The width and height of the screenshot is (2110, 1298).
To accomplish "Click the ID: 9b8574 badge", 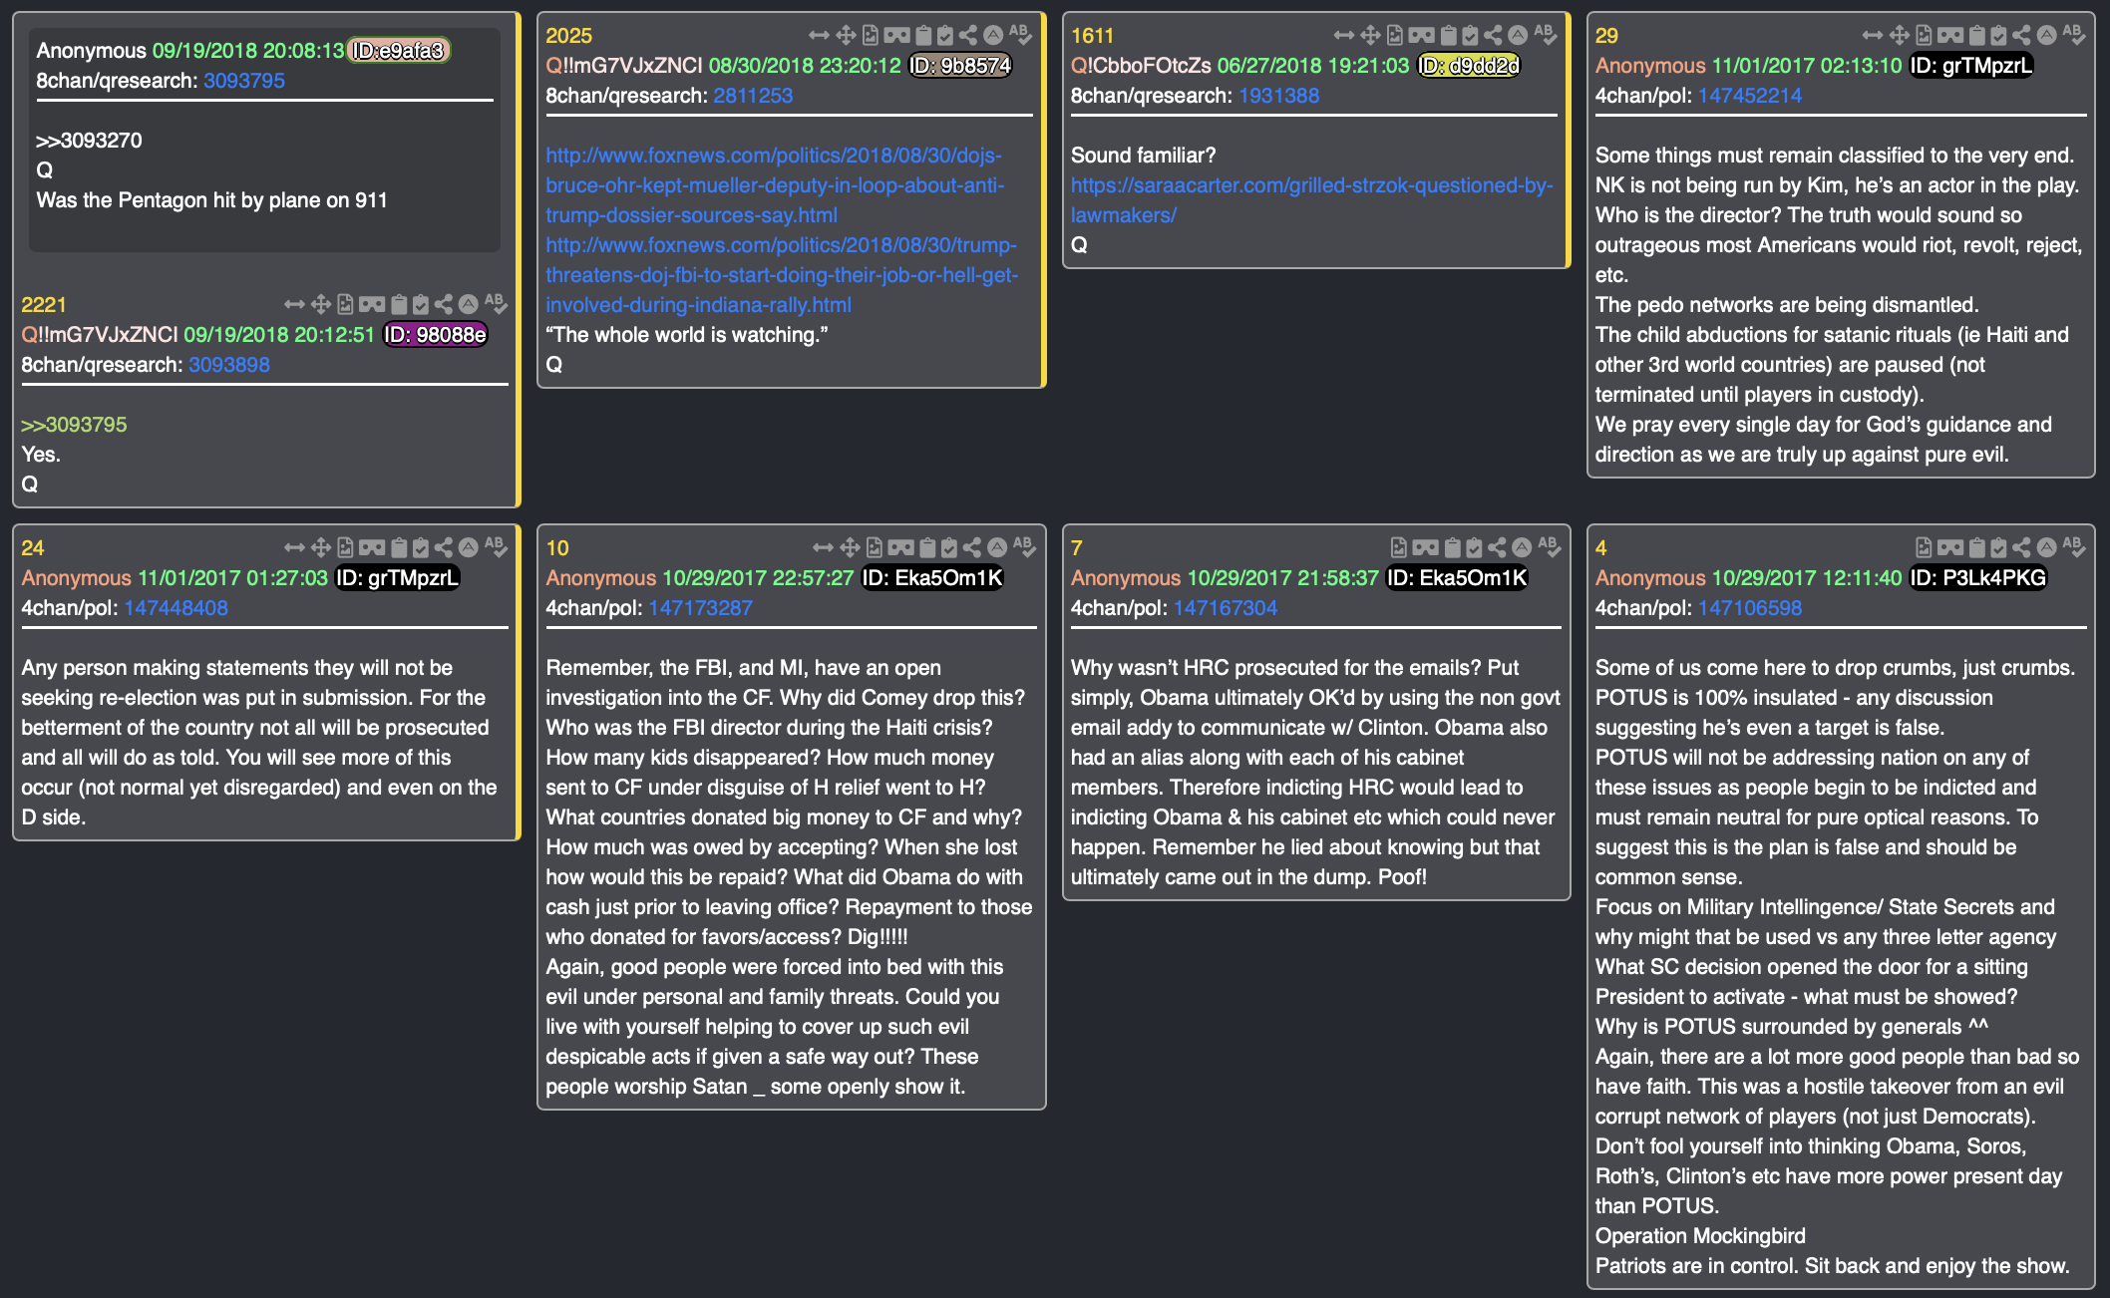I will tap(961, 66).
